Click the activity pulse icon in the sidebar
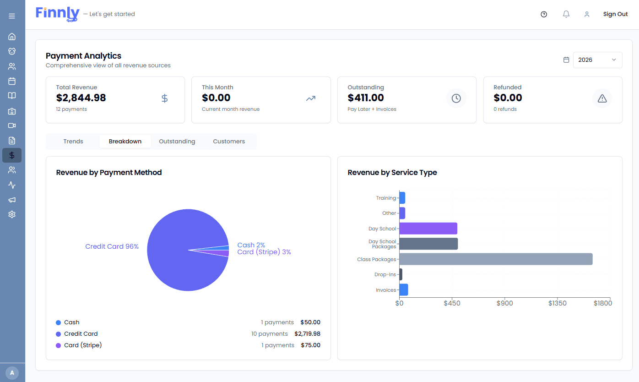The image size is (639, 382). point(12,185)
